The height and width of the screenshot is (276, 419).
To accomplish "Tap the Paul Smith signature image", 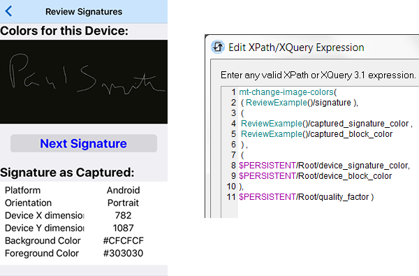I will [84, 82].
